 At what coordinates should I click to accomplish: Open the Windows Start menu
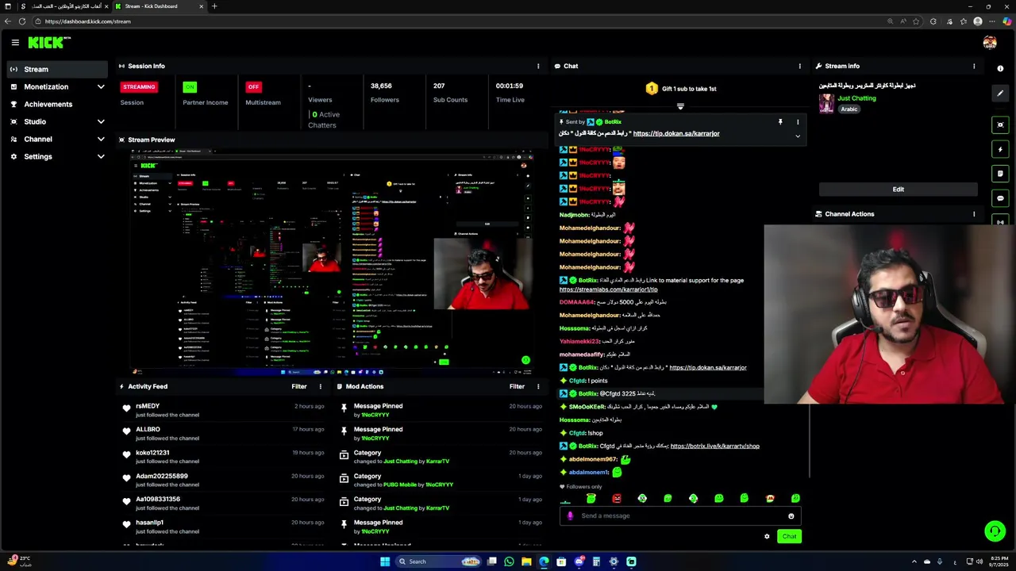click(385, 561)
